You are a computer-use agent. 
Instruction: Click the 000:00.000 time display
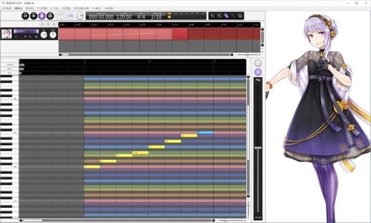[x=101, y=17]
